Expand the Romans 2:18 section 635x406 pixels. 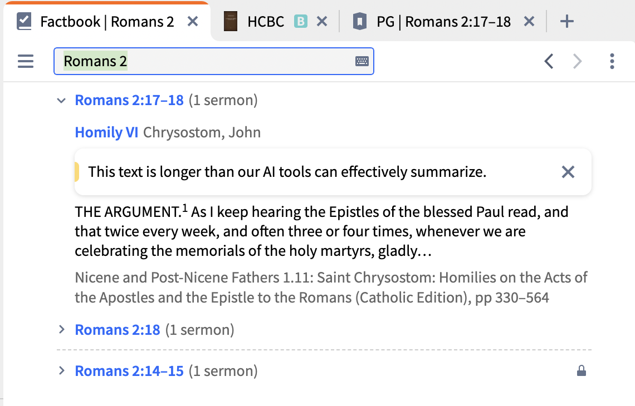pos(62,330)
